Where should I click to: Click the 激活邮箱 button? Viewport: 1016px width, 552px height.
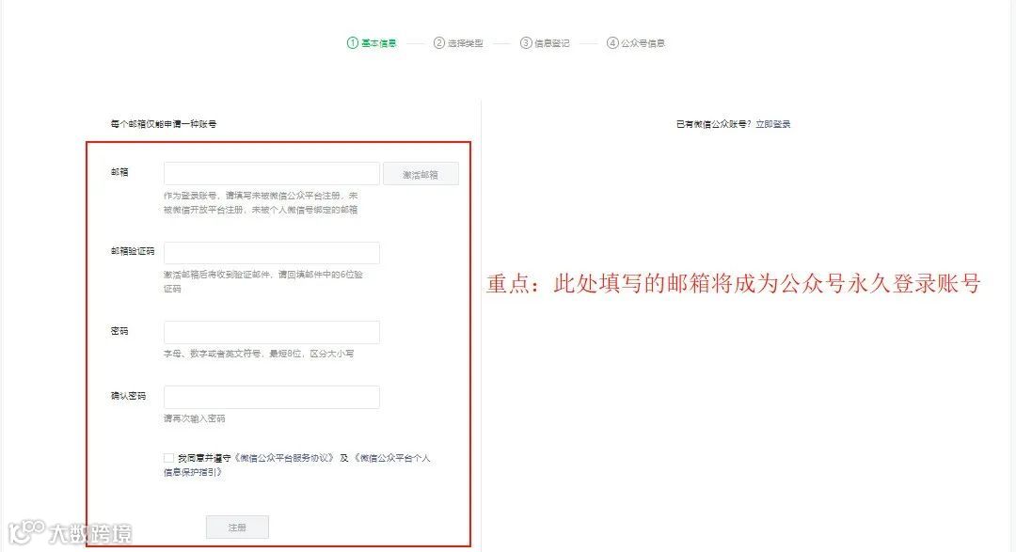click(x=421, y=174)
